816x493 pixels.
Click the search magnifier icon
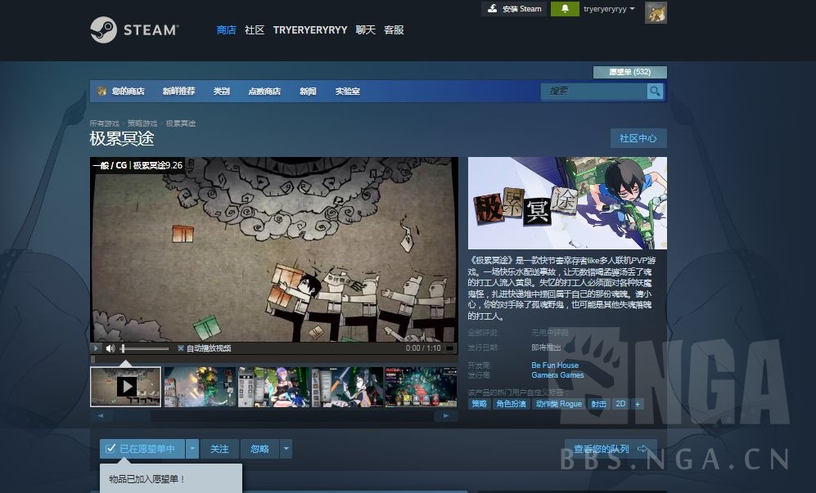pyautogui.click(x=655, y=92)
